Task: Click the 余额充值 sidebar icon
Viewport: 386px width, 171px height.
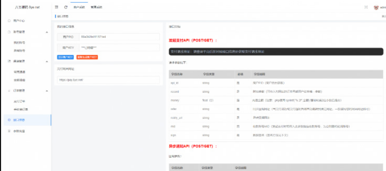Action: coord(9,131)
